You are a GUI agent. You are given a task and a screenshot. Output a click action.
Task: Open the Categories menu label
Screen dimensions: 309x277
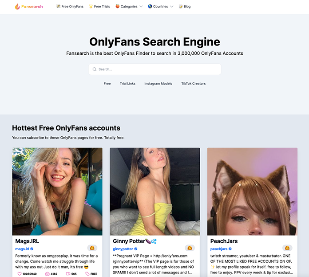129,7
